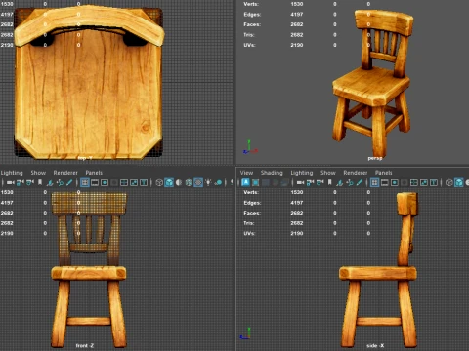469x351 pixels.
Task: Click Bookmarks icon in front view toolbar
Action: click(40, 182)
